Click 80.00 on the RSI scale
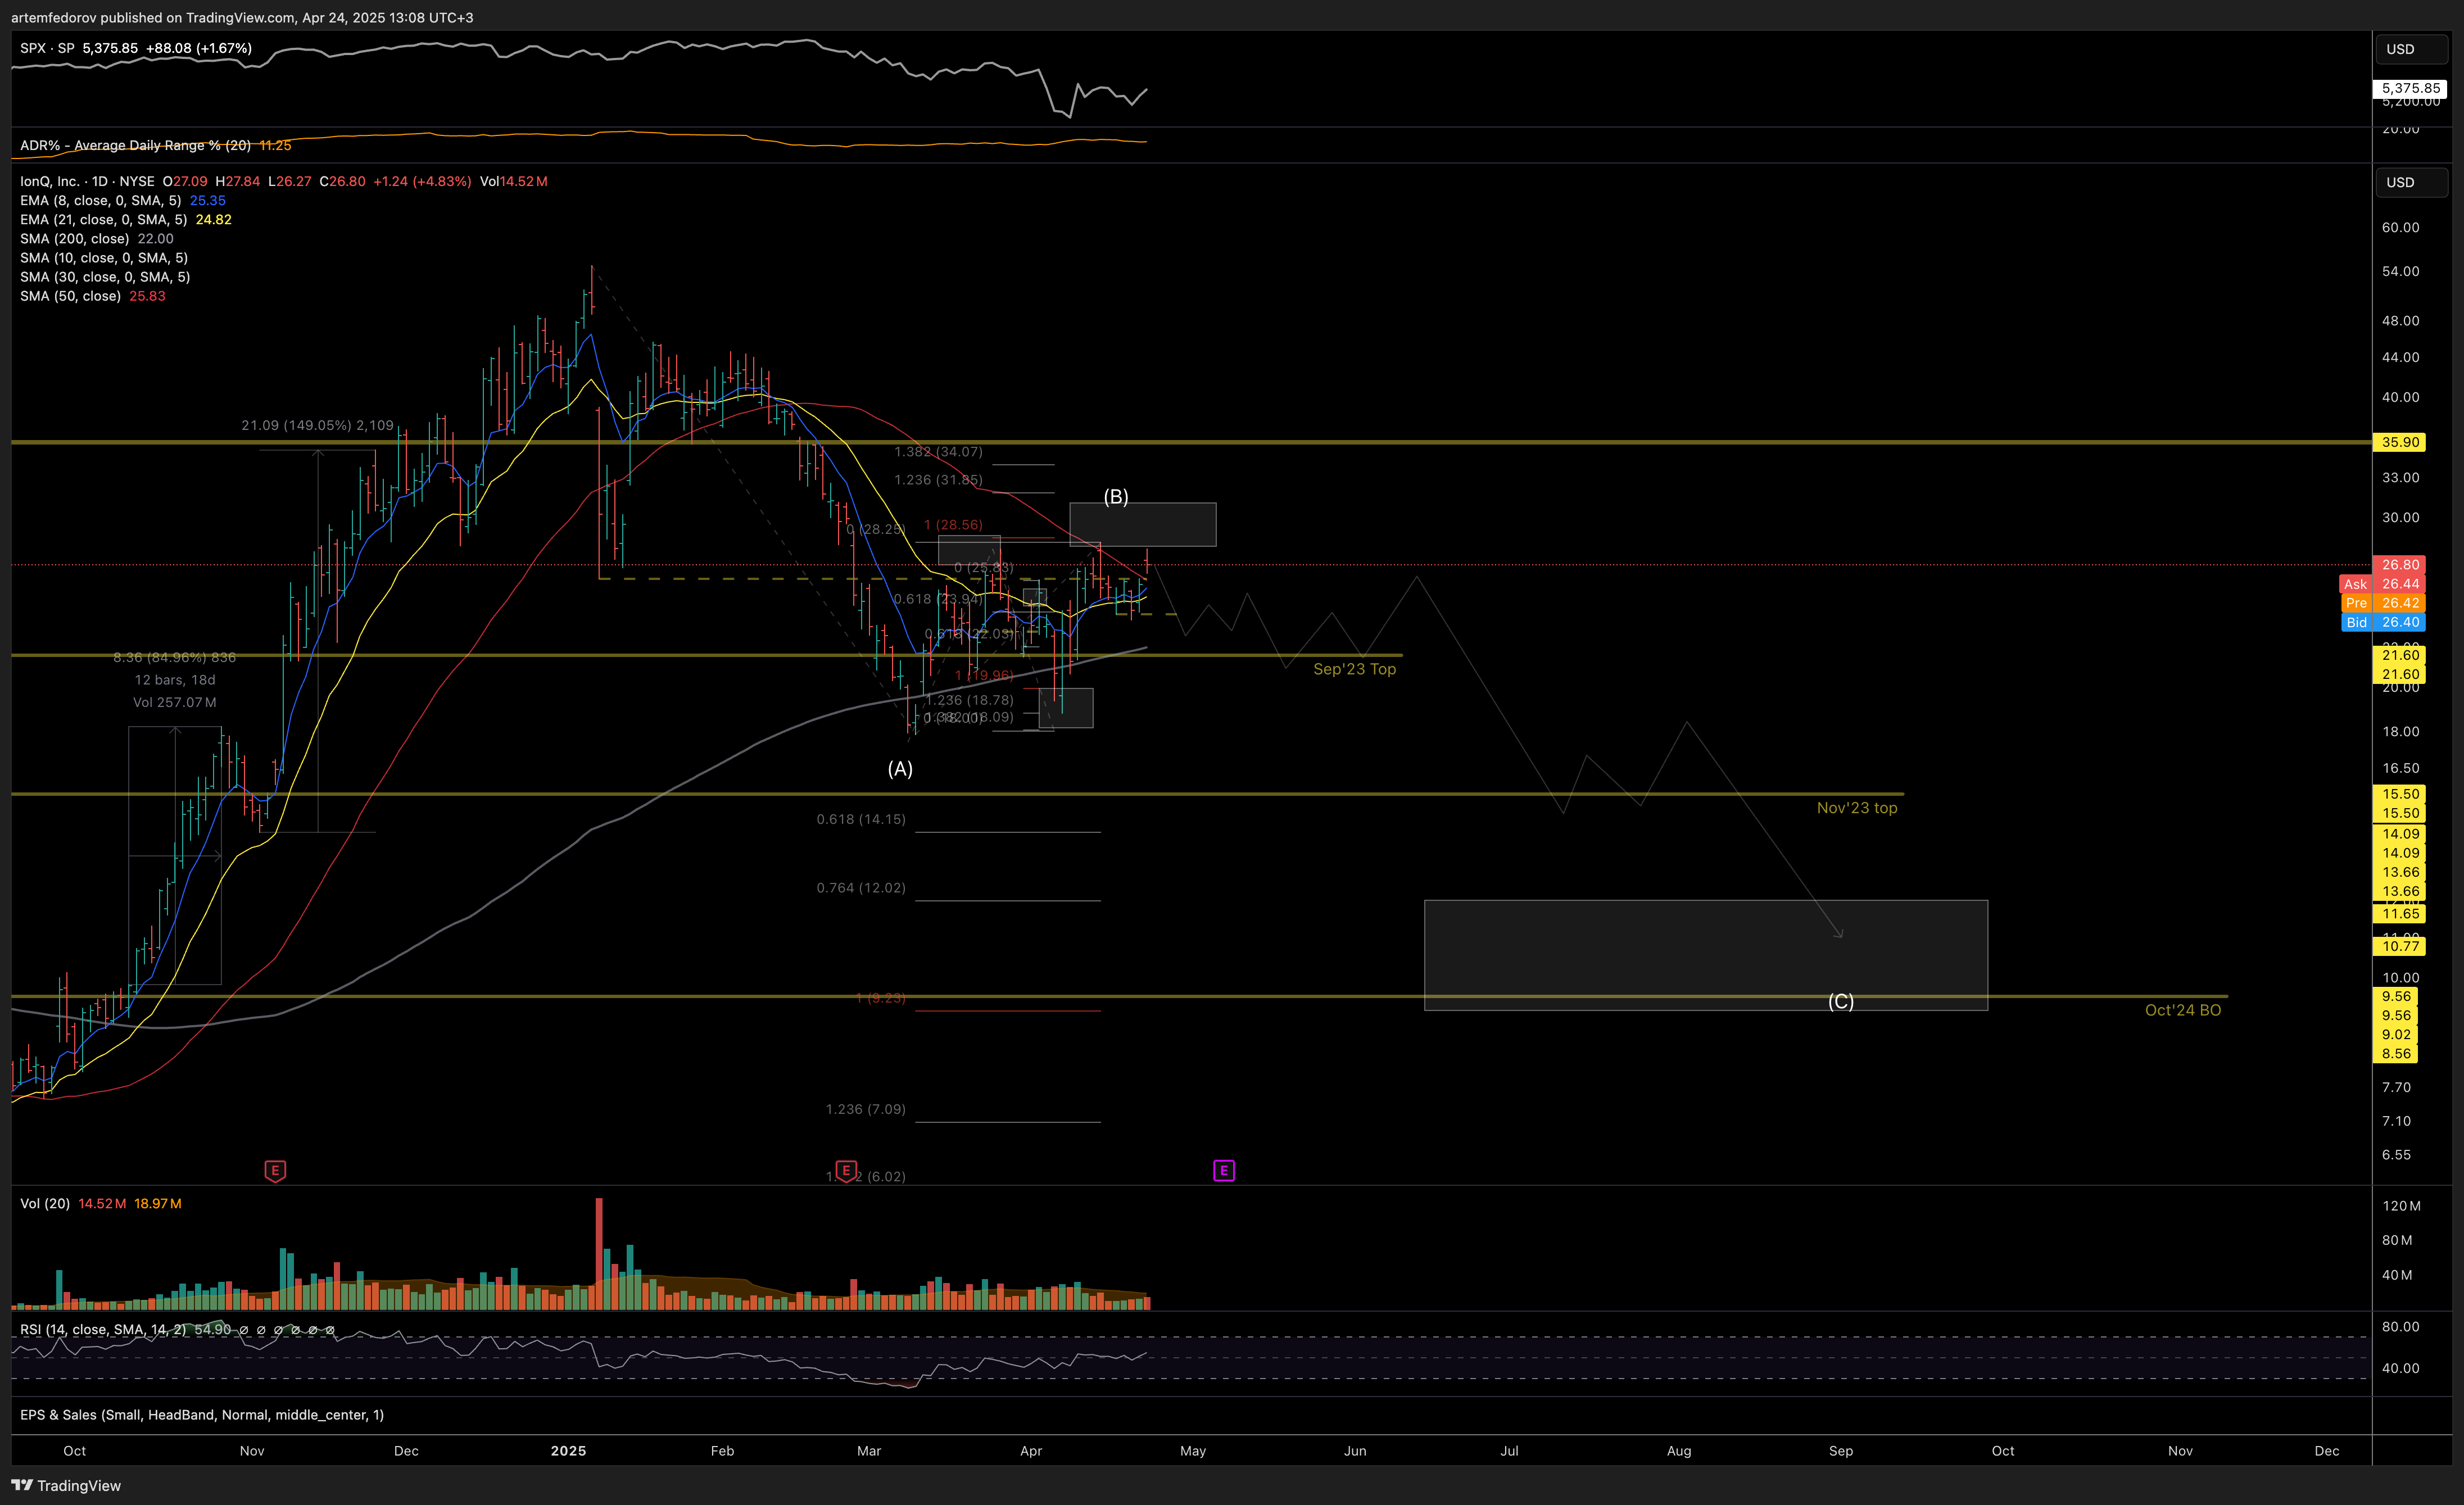Screen dimensions: 2464x1505 coord(2400,1327)
